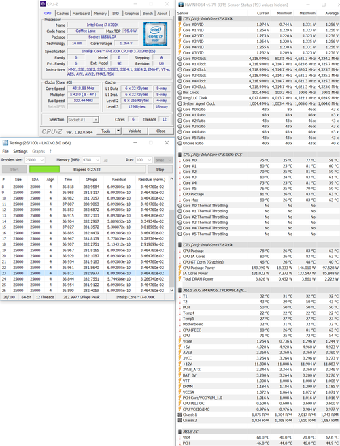Click the Sensor column header in HWiNFO64

[x=183, y=13]
